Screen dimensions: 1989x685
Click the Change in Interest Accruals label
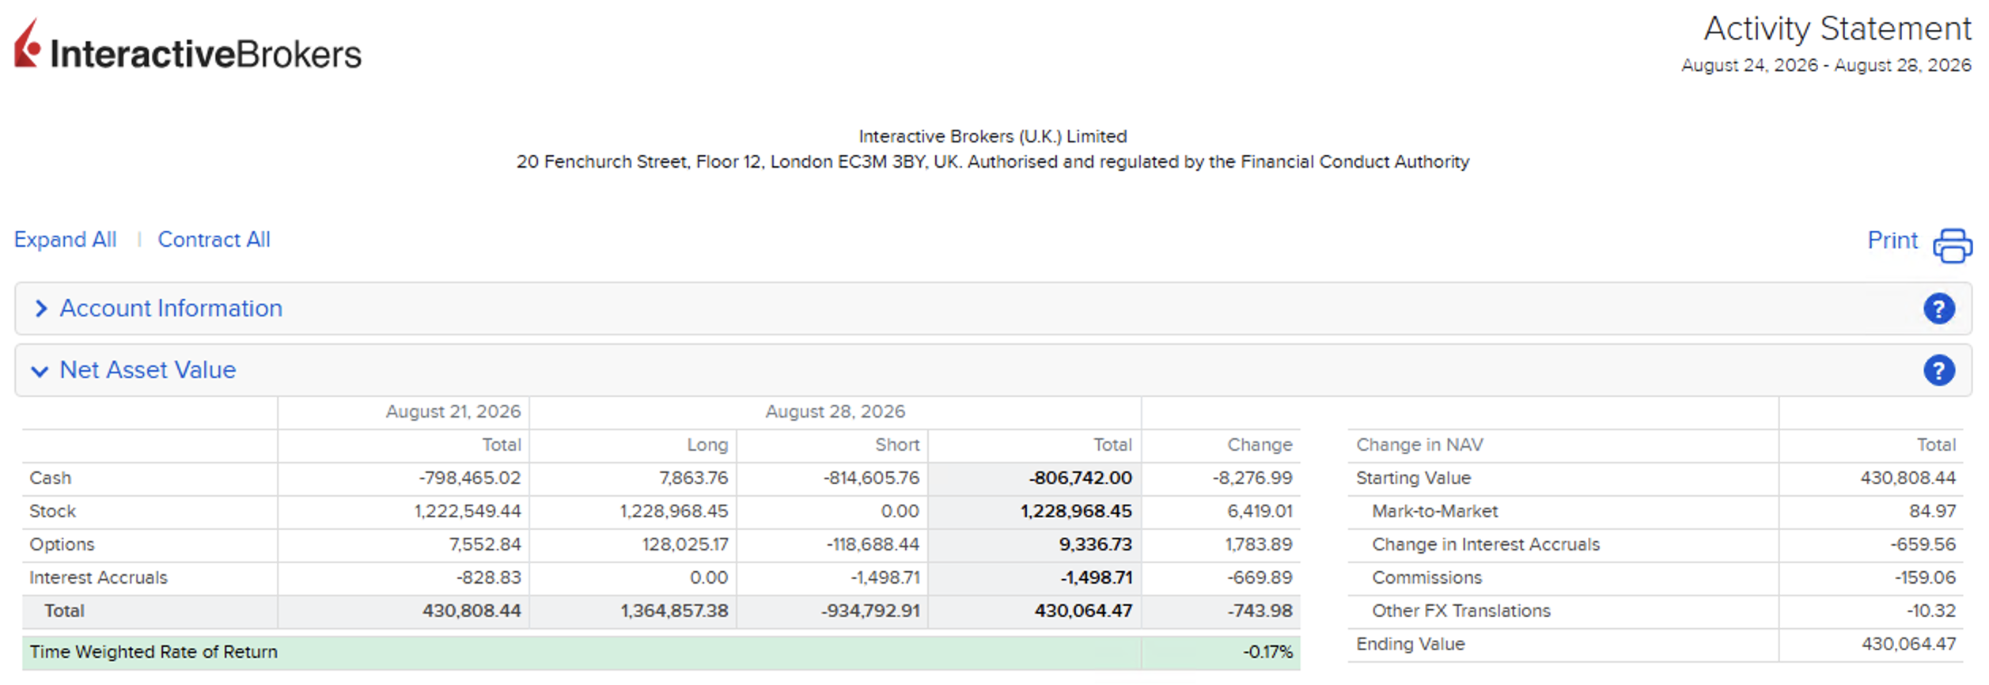[1486, 544]
